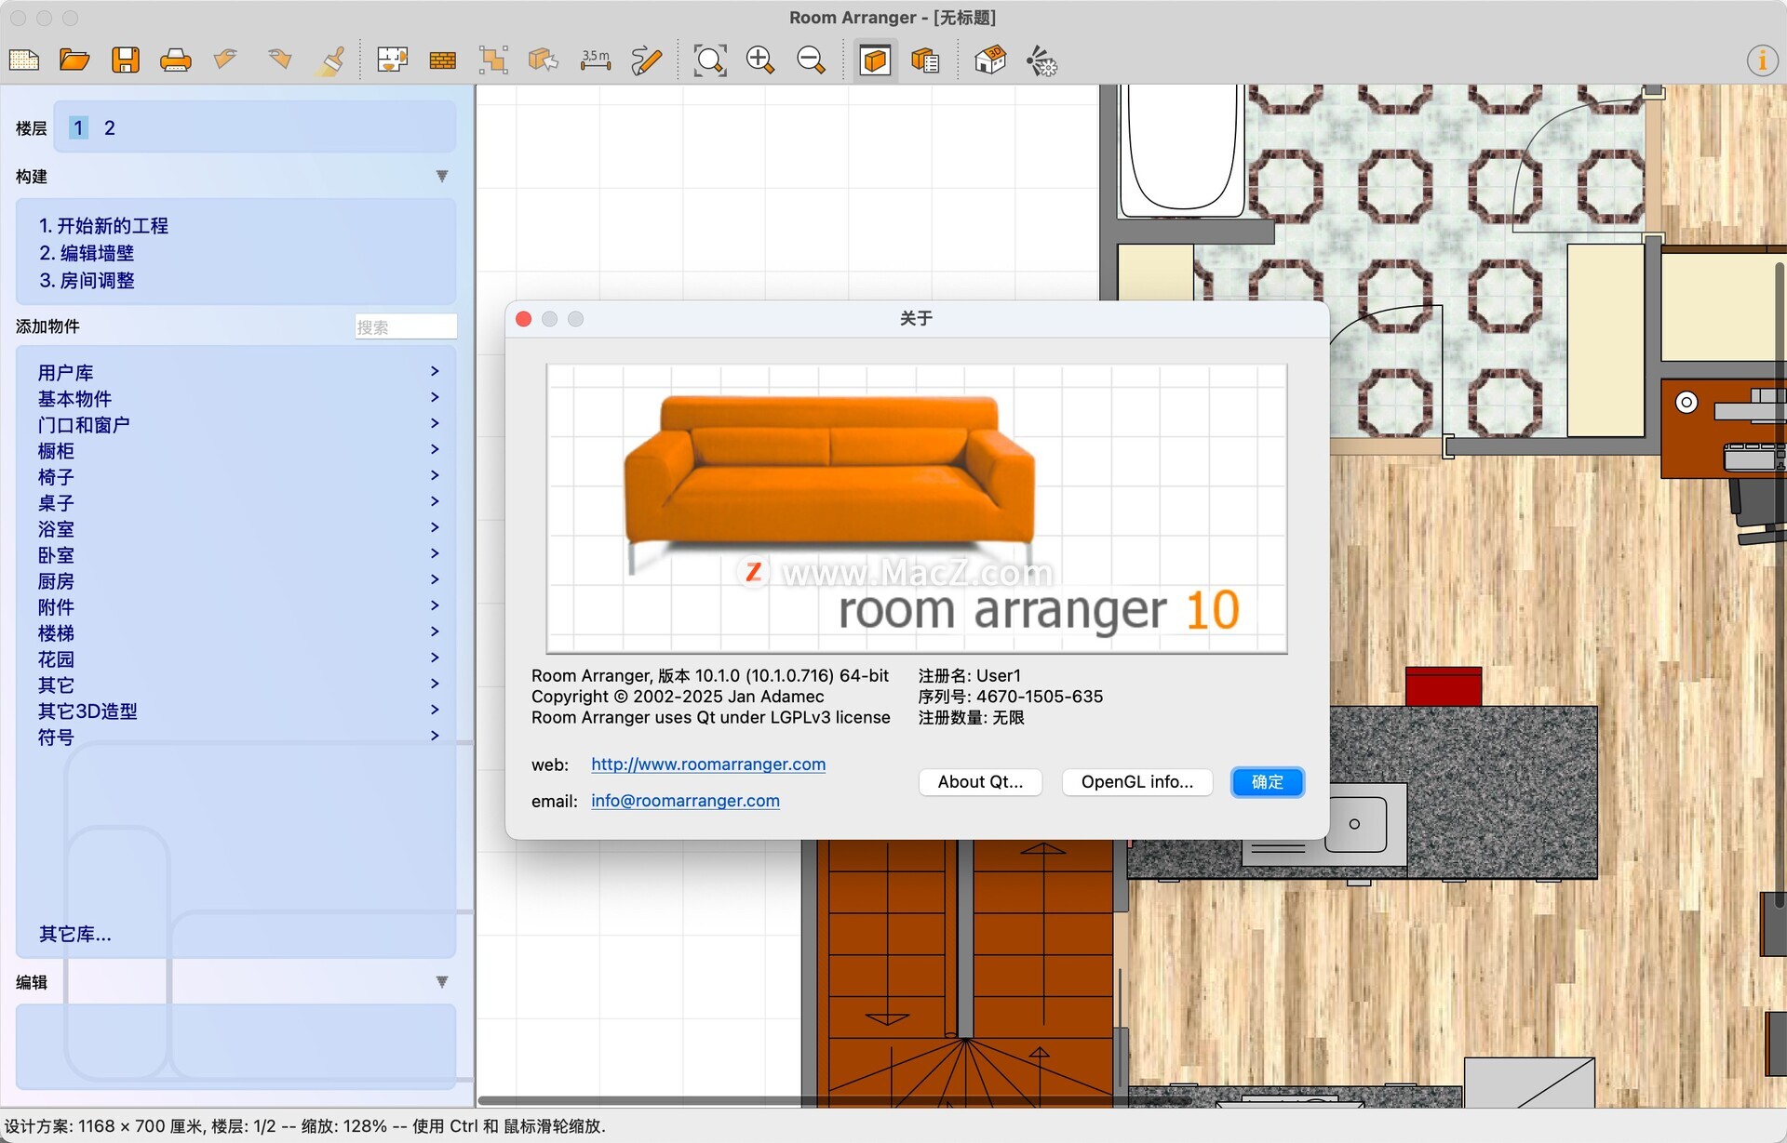Switch to floor 2 tab
This screenshot has width=1787, height=1143.
[110, 127]
